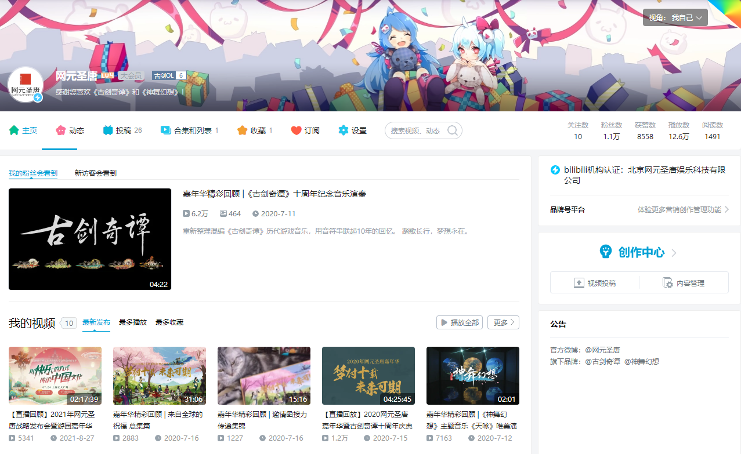Image resolution: width=741 pixels, height=454 pixels.
Task: Open the 2021 战略发布会 video thumbnail
Action: (x=55, y=376)
